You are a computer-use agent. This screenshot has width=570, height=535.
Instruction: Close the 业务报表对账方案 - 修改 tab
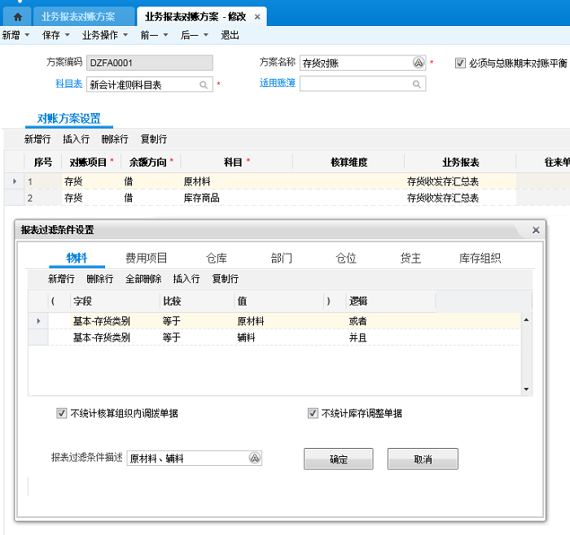tap(257, 16)
